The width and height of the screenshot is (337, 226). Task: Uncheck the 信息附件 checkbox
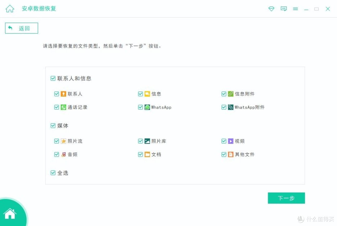(224, 94)
